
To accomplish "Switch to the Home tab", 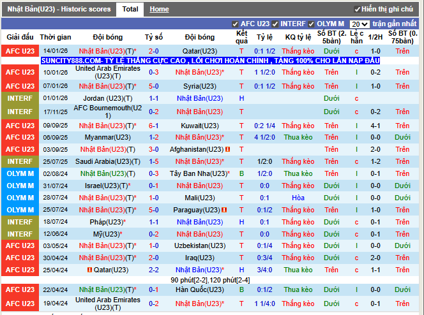I will pyautogui.click(x=159, y=9).
